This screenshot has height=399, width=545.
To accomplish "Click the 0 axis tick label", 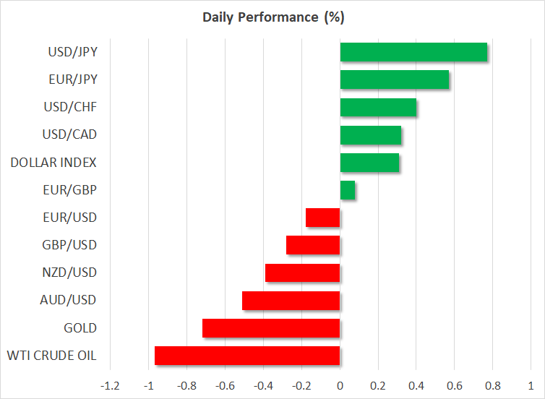I will [340, 384].
